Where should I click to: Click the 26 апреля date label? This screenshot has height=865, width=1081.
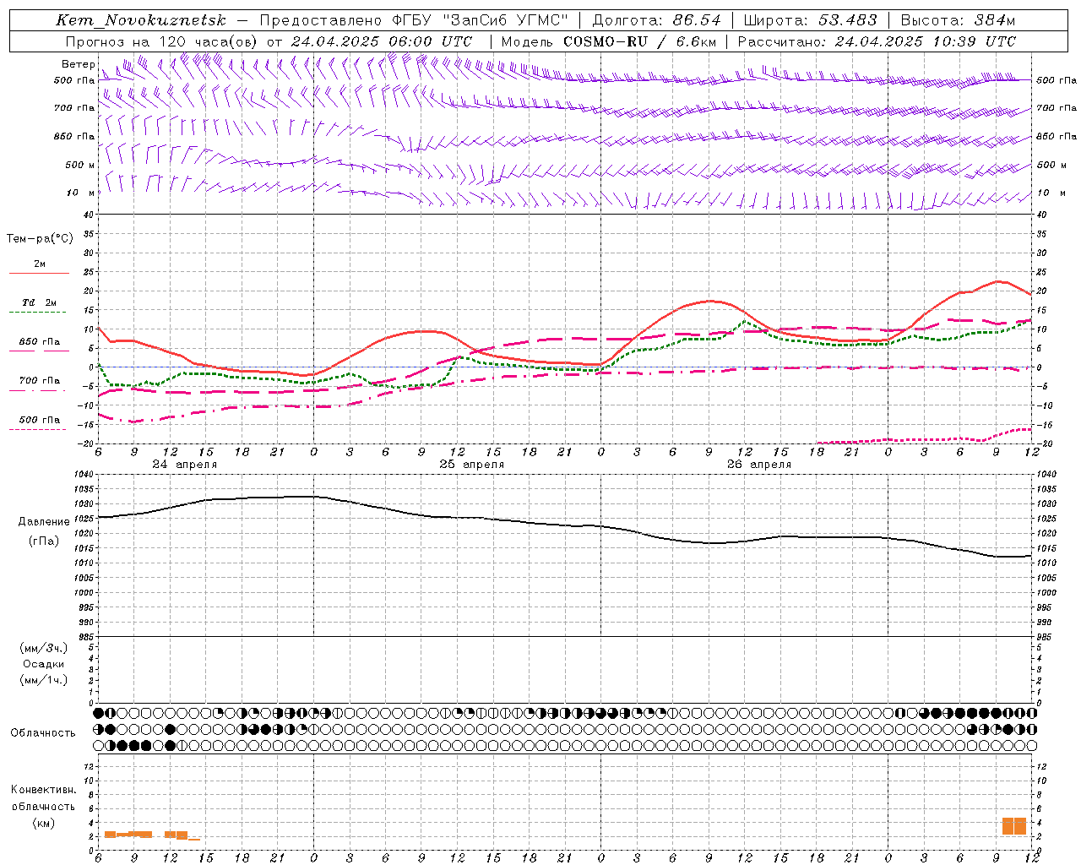click(x=758, y=465)
